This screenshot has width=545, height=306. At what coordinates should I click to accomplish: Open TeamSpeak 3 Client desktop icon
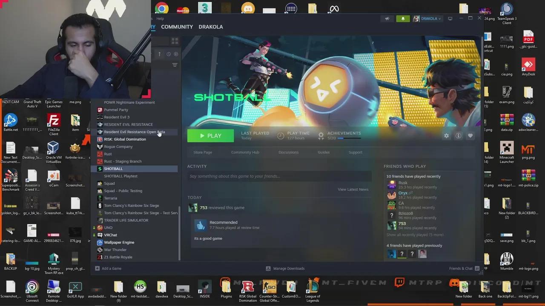tap(507, 13)
